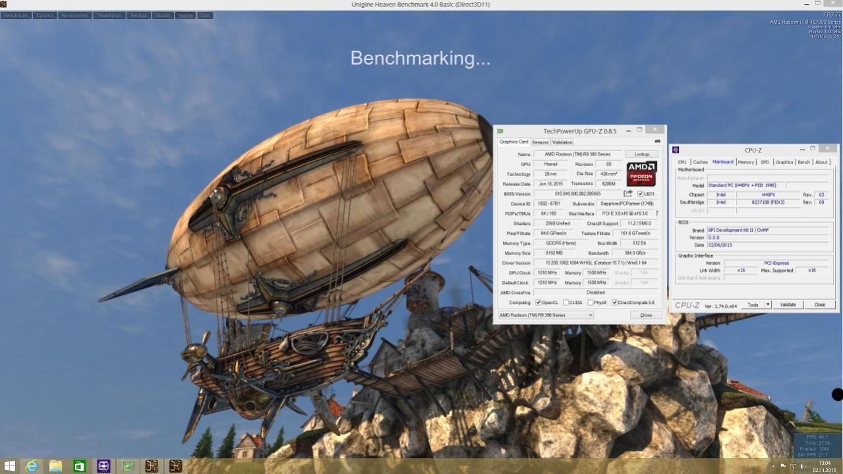
Task: Click the BIOS share/export icon in GPU-Z
Action: click(627, 194)
